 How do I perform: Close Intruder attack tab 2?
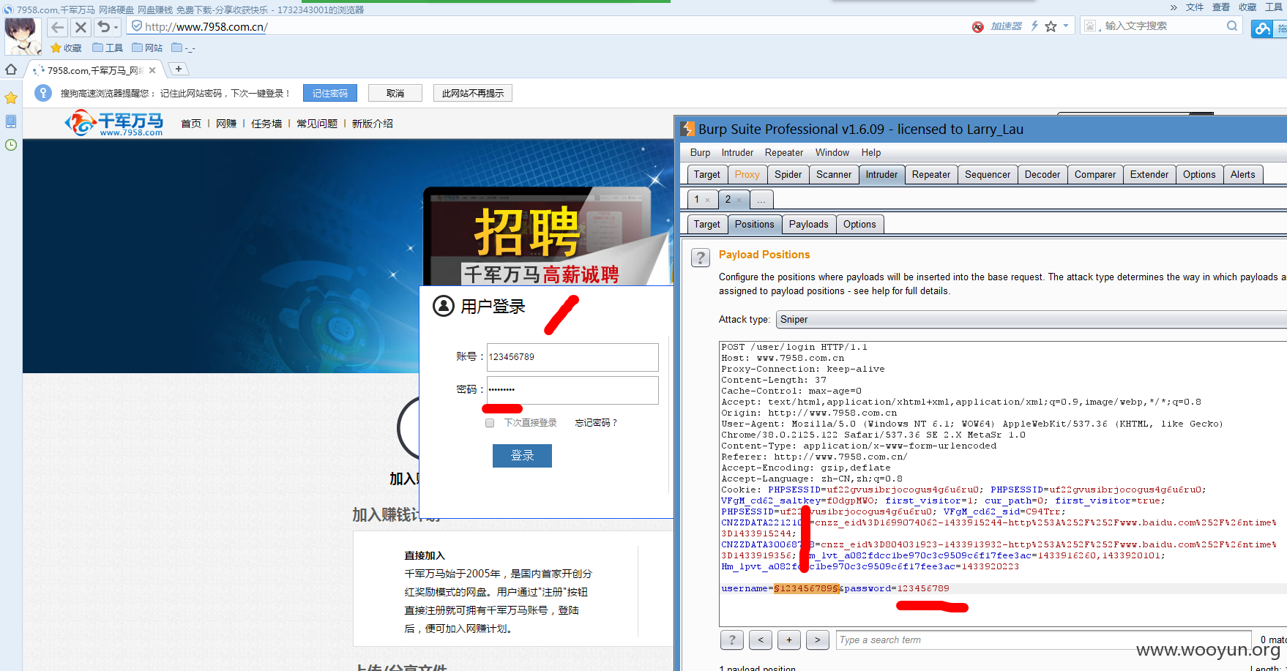tap(739, 200)
